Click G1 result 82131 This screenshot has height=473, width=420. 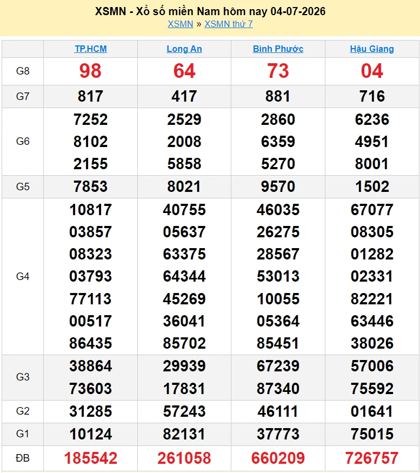coord(184,434)
